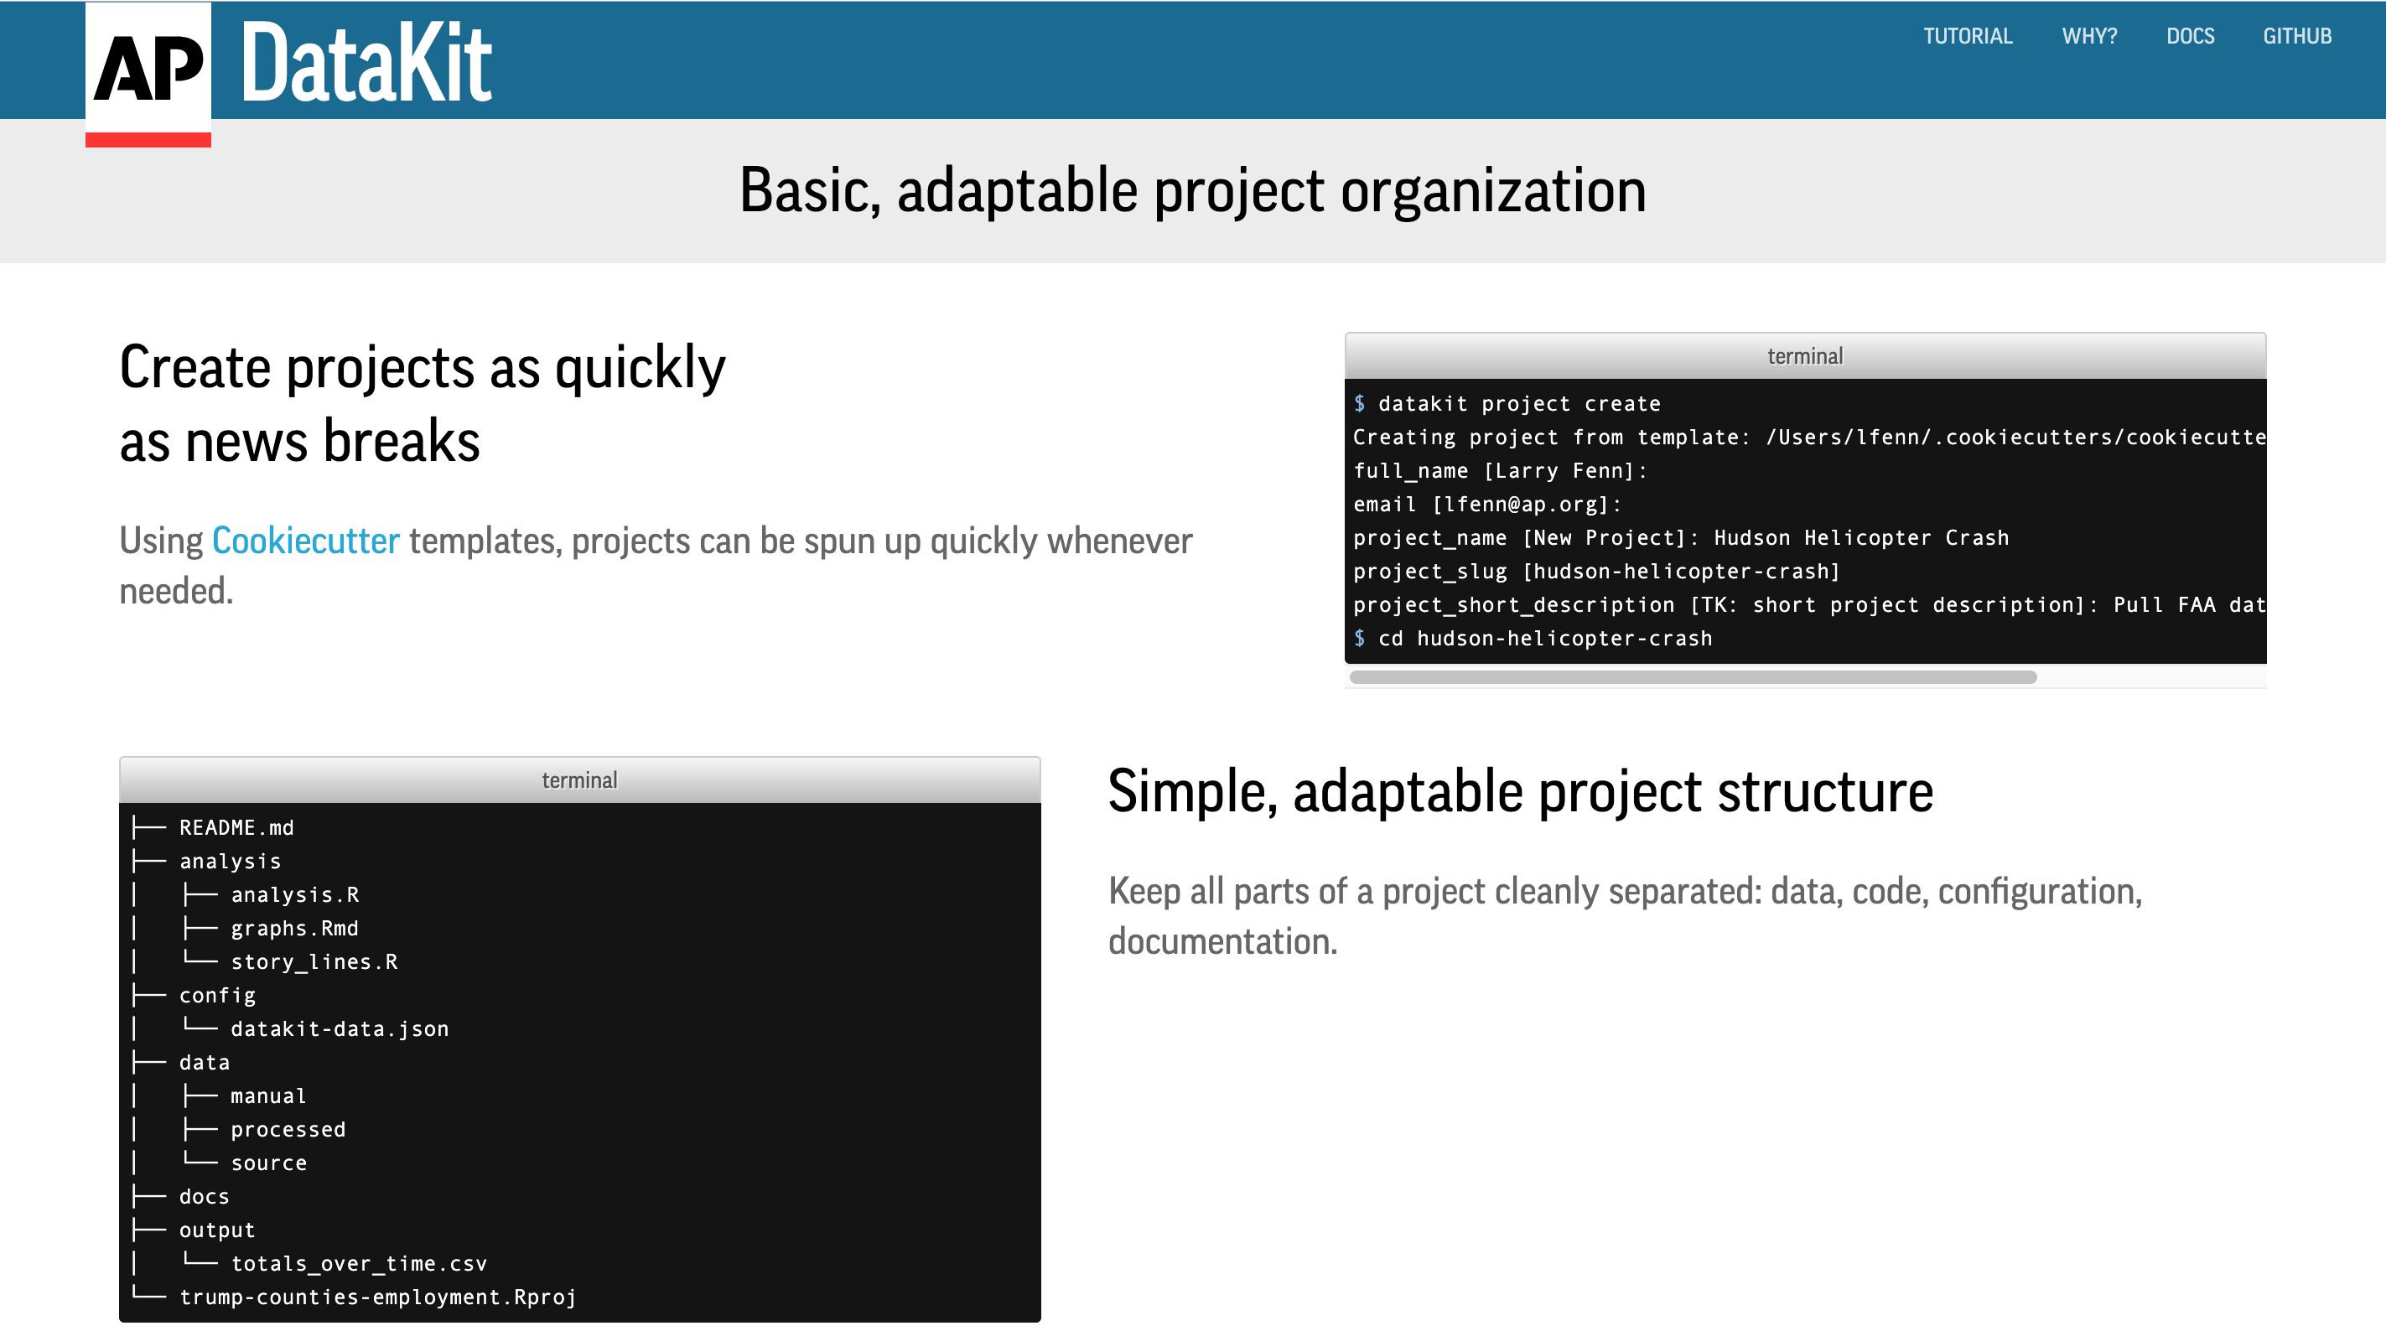Click the 'data' folder row
This screenshot has height=1331, width=2386.
coord(204,1061)
